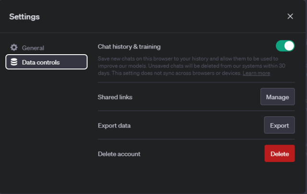The height and width of the screenshot is (194, 307).
Task: Click the Export data label text
Action: [x=114, y=126]
